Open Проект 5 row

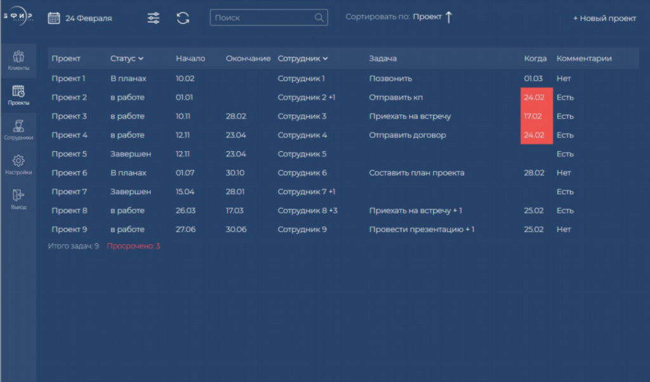tap(343, 154)
